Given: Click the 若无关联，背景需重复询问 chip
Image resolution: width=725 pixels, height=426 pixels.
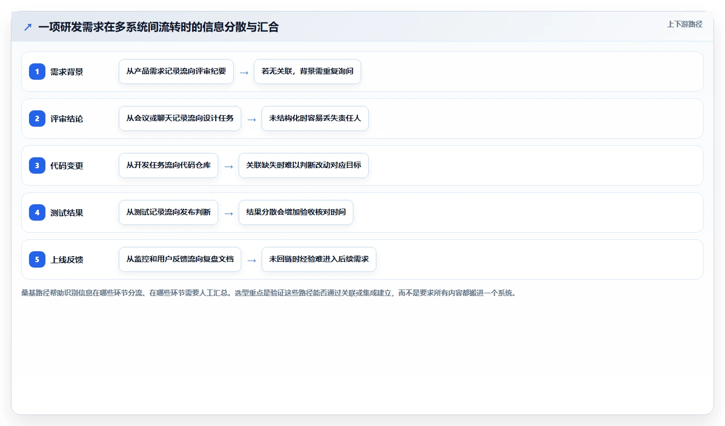Looking at the screenshot, I should tap(308, 72).
